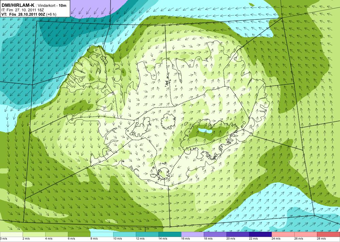Image resolution: width=340 pixels, height=242 pixels.
Task: Click the turquoise 10–12 m/s legend swatch
Action: click(x=124, y=235)
